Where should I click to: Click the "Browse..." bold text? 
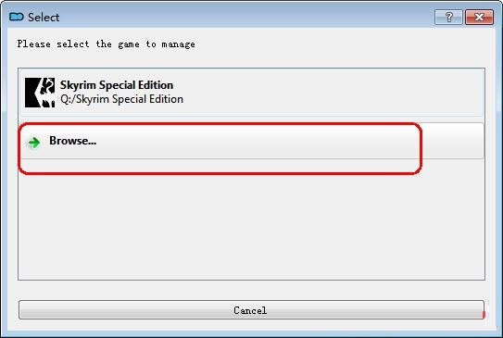72,141
